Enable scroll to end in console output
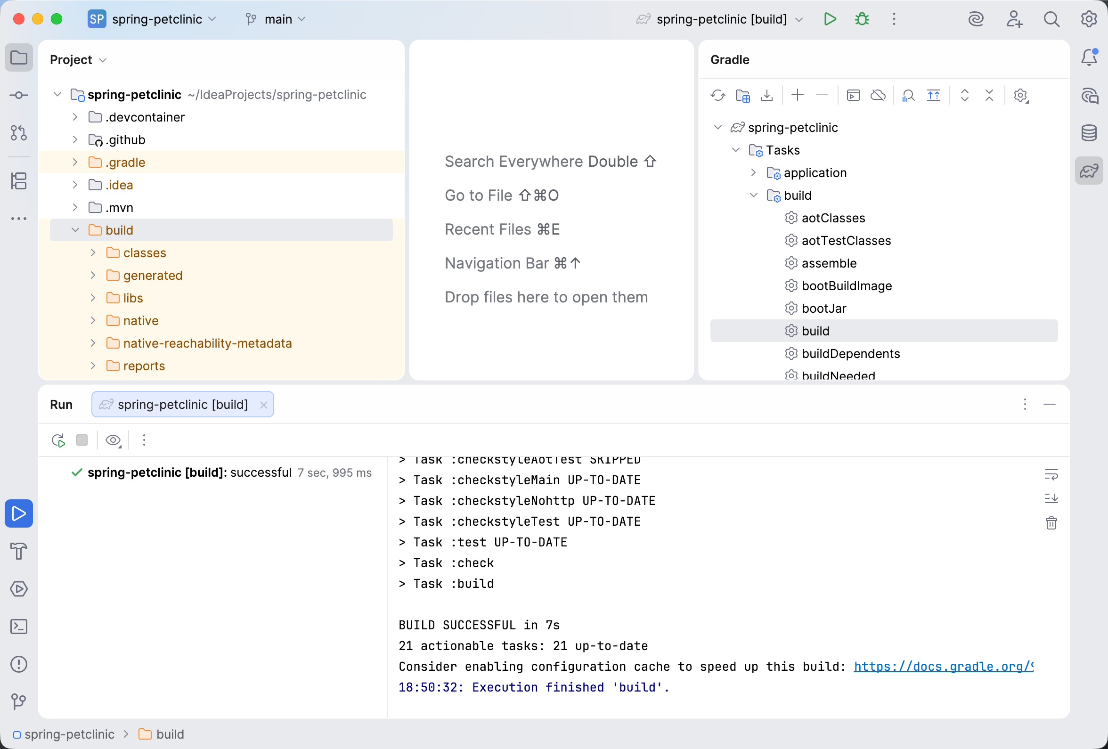The image size is (1108, 749). [x=1051, y=499]
